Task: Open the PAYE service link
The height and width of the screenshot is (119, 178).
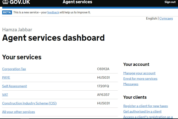Action: point(6,78)
